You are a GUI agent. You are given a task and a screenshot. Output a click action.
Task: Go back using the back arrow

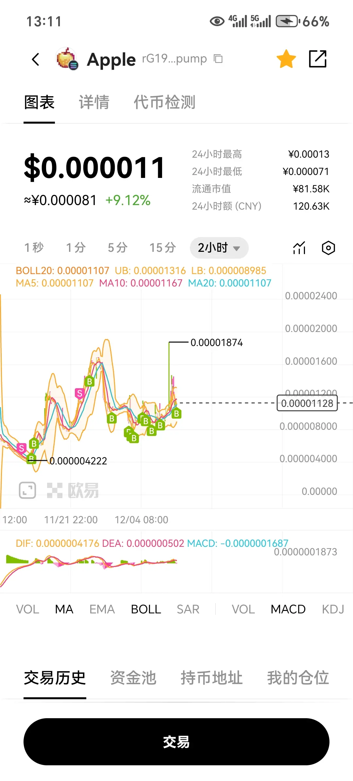(36, 59)
